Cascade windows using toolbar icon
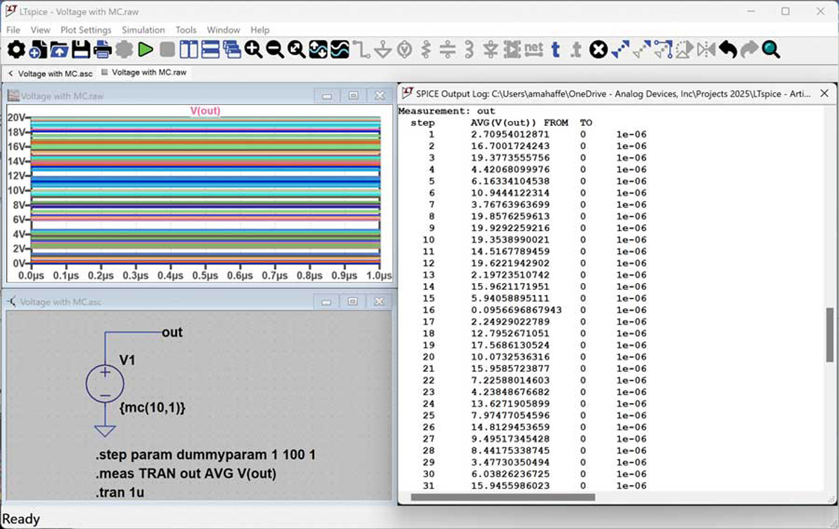This screenshot has width=839, height=529. [x=231, y=50]
